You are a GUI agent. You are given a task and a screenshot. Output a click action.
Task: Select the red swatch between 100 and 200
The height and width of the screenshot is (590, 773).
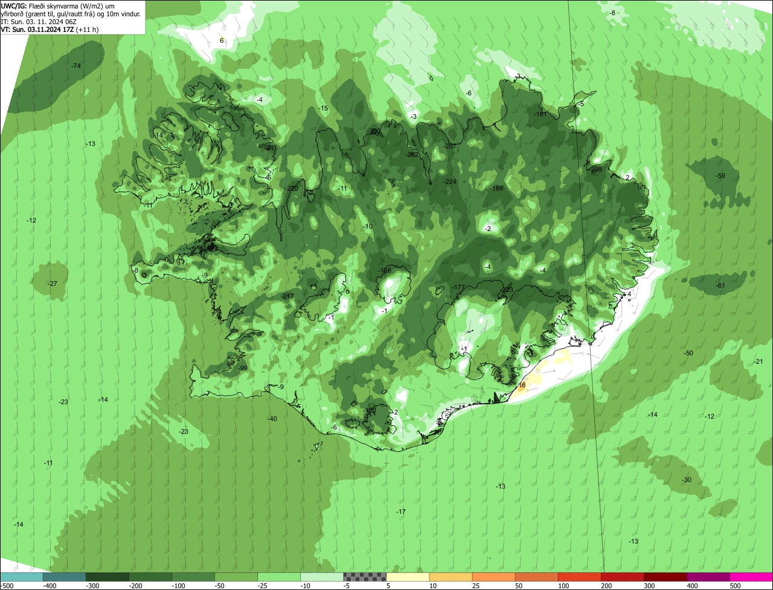(x=580, y=577)
